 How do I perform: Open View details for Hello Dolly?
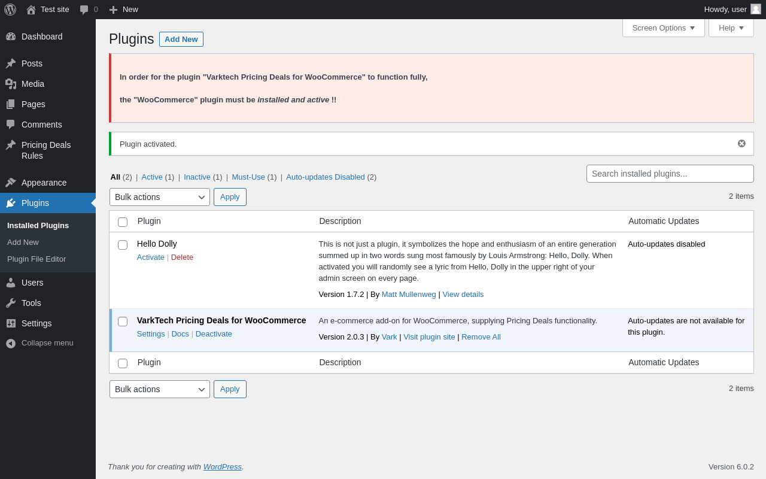pyautogui.click(x=463, y=295)
